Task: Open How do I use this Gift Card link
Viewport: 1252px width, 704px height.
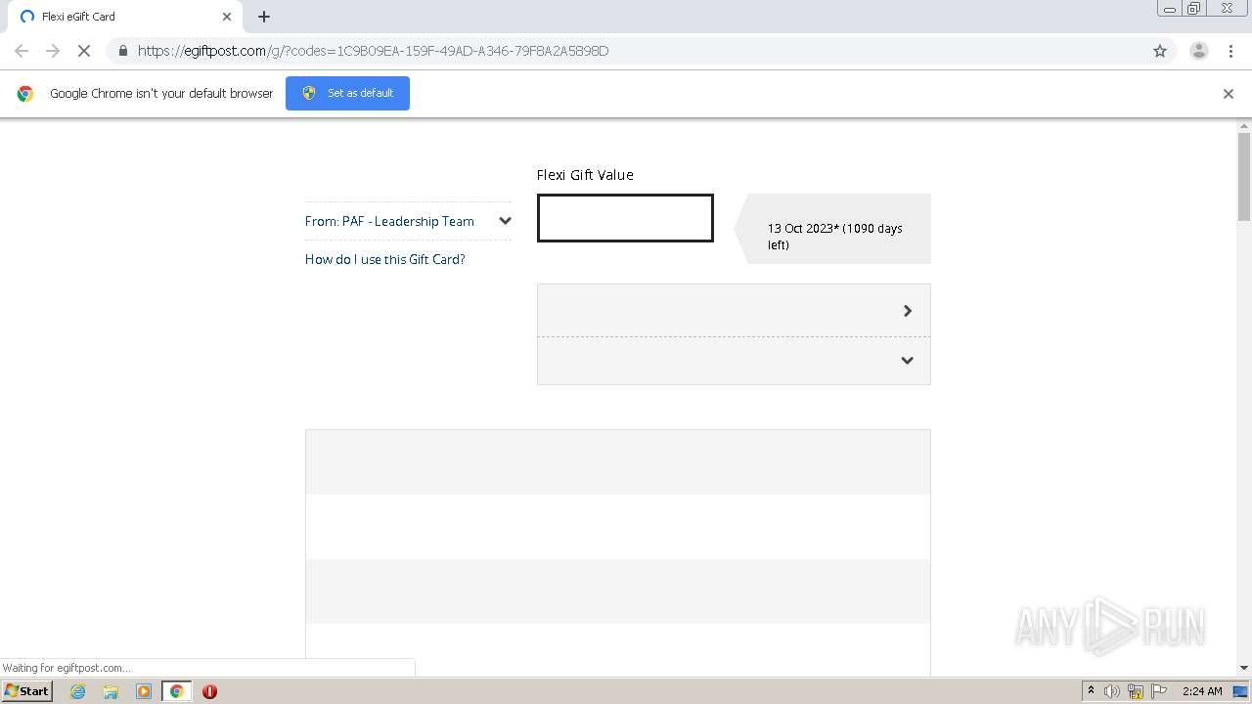Action: (x=385, y=259)
